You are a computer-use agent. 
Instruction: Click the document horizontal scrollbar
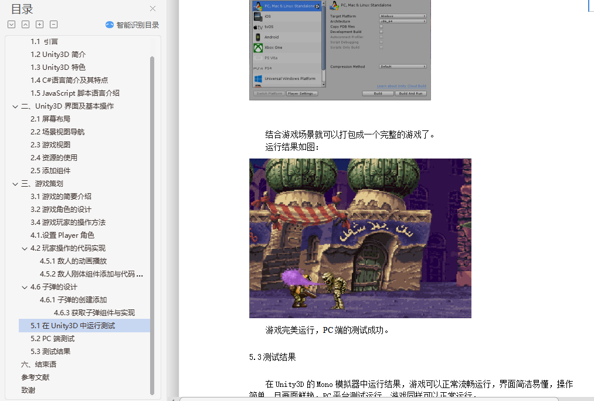pos(369,399)
